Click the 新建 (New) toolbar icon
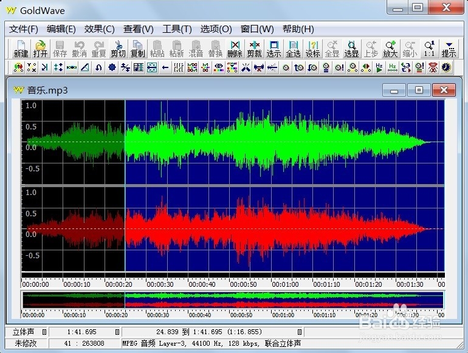Viewport: 468px width, 353px height. coord(21,49)
